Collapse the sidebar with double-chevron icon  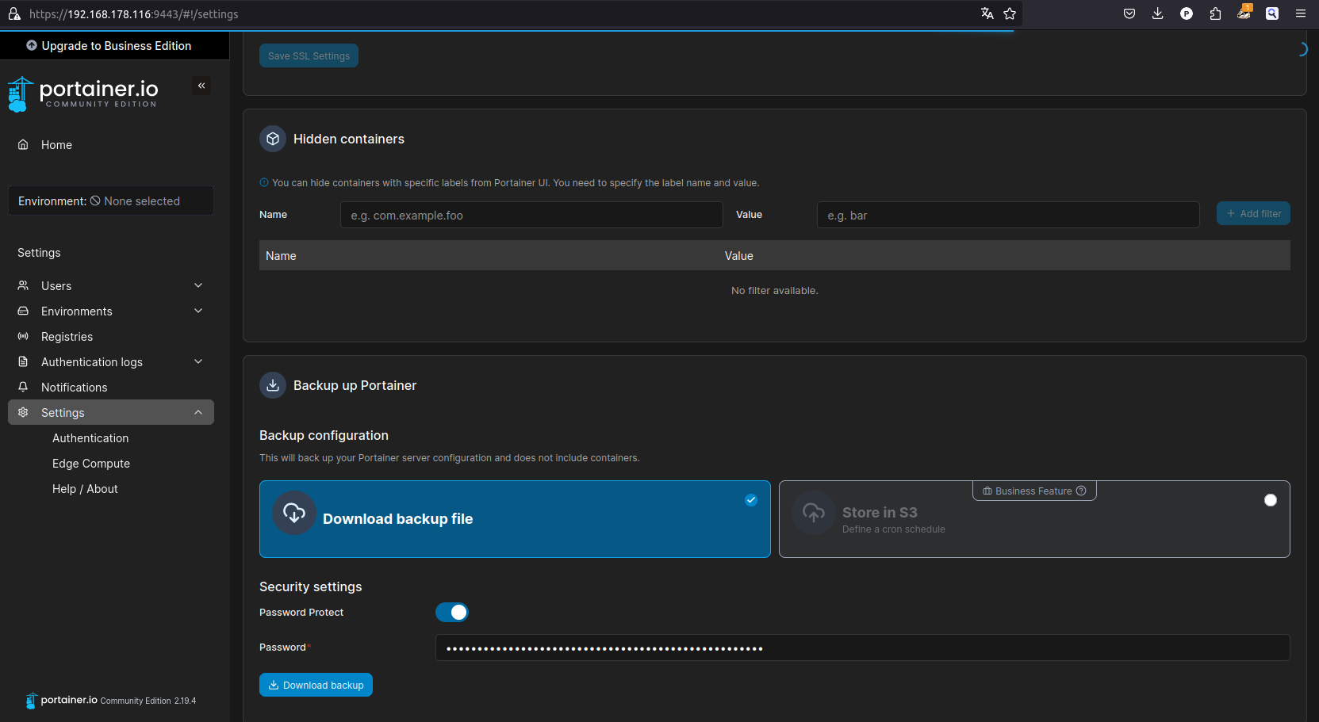coord(201,86)
